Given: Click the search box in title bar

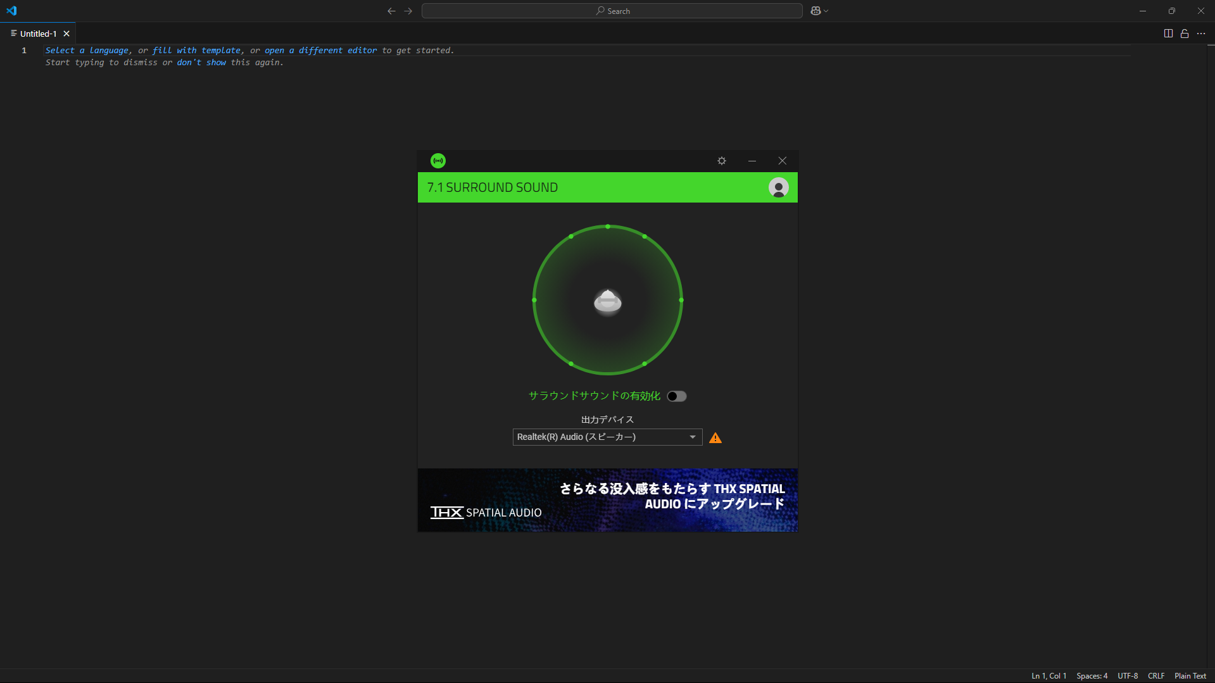Looking at the screenshot, I should click(x=611, y=11).
